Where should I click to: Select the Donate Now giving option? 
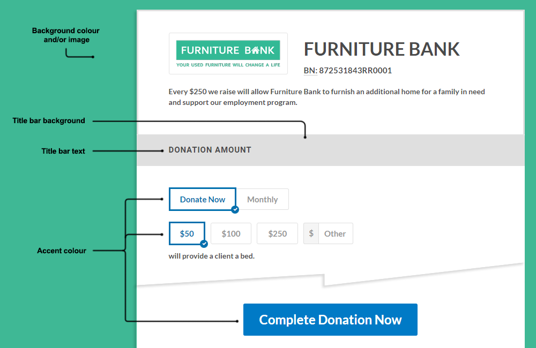click(x=202, y=199)
